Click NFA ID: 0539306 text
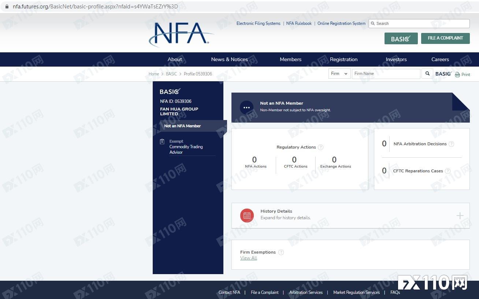 [176, 101]
